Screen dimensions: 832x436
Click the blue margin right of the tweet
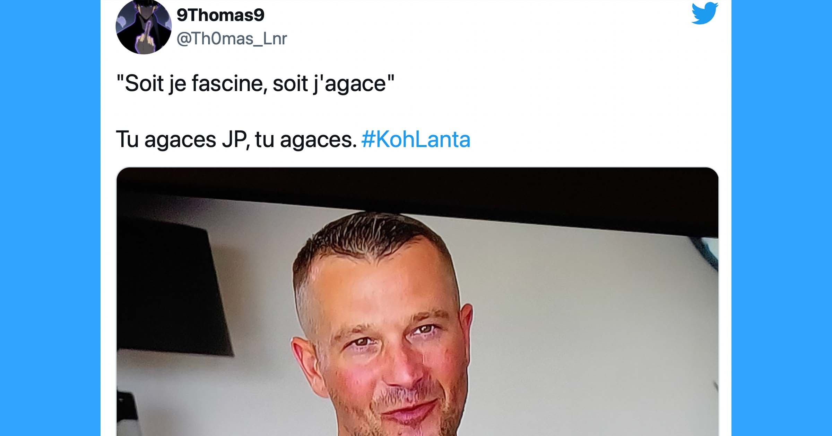click(782, 218)
